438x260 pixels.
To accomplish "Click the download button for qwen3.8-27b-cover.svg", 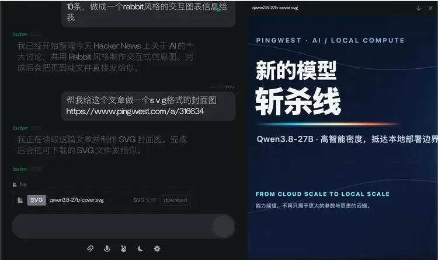I will point(175,200).
